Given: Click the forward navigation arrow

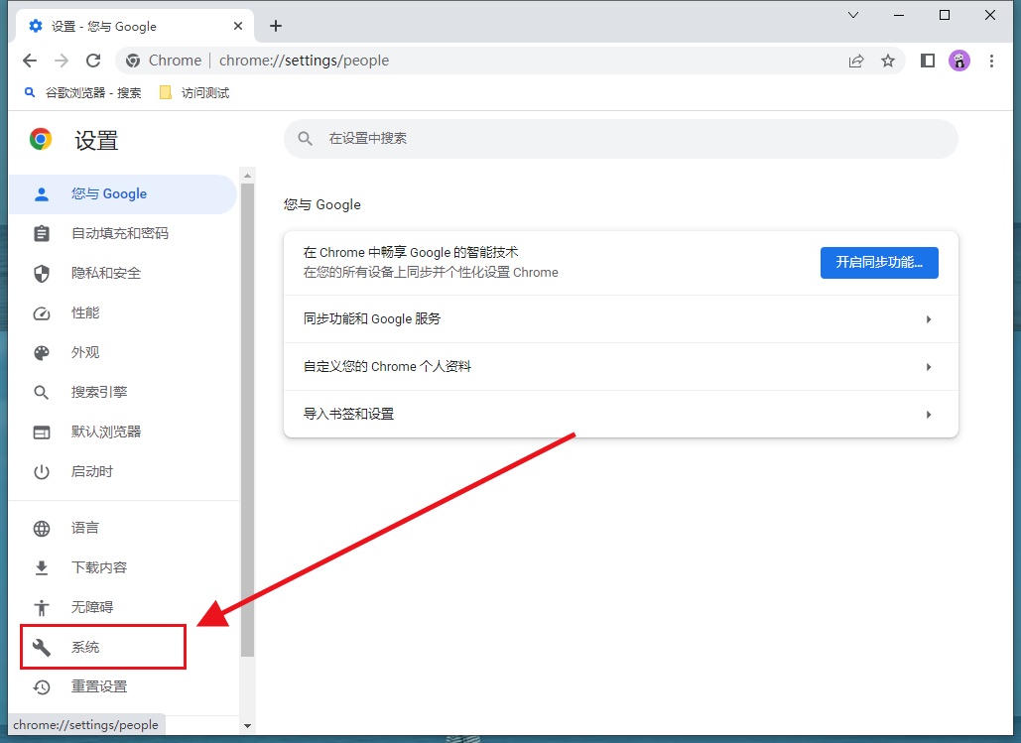Looking at the screenshot, I should [62, 61].
